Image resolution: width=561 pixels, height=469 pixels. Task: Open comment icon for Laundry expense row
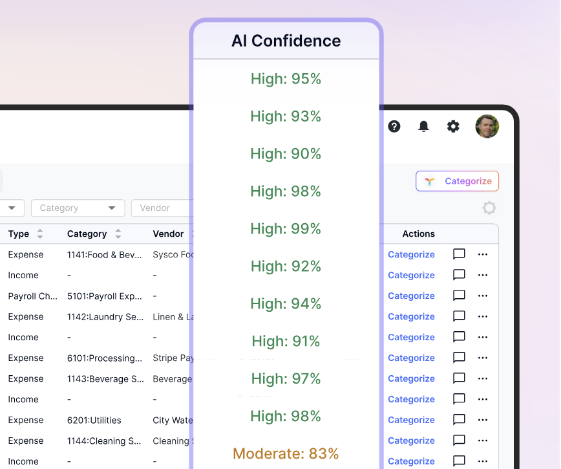coord(459,316)
